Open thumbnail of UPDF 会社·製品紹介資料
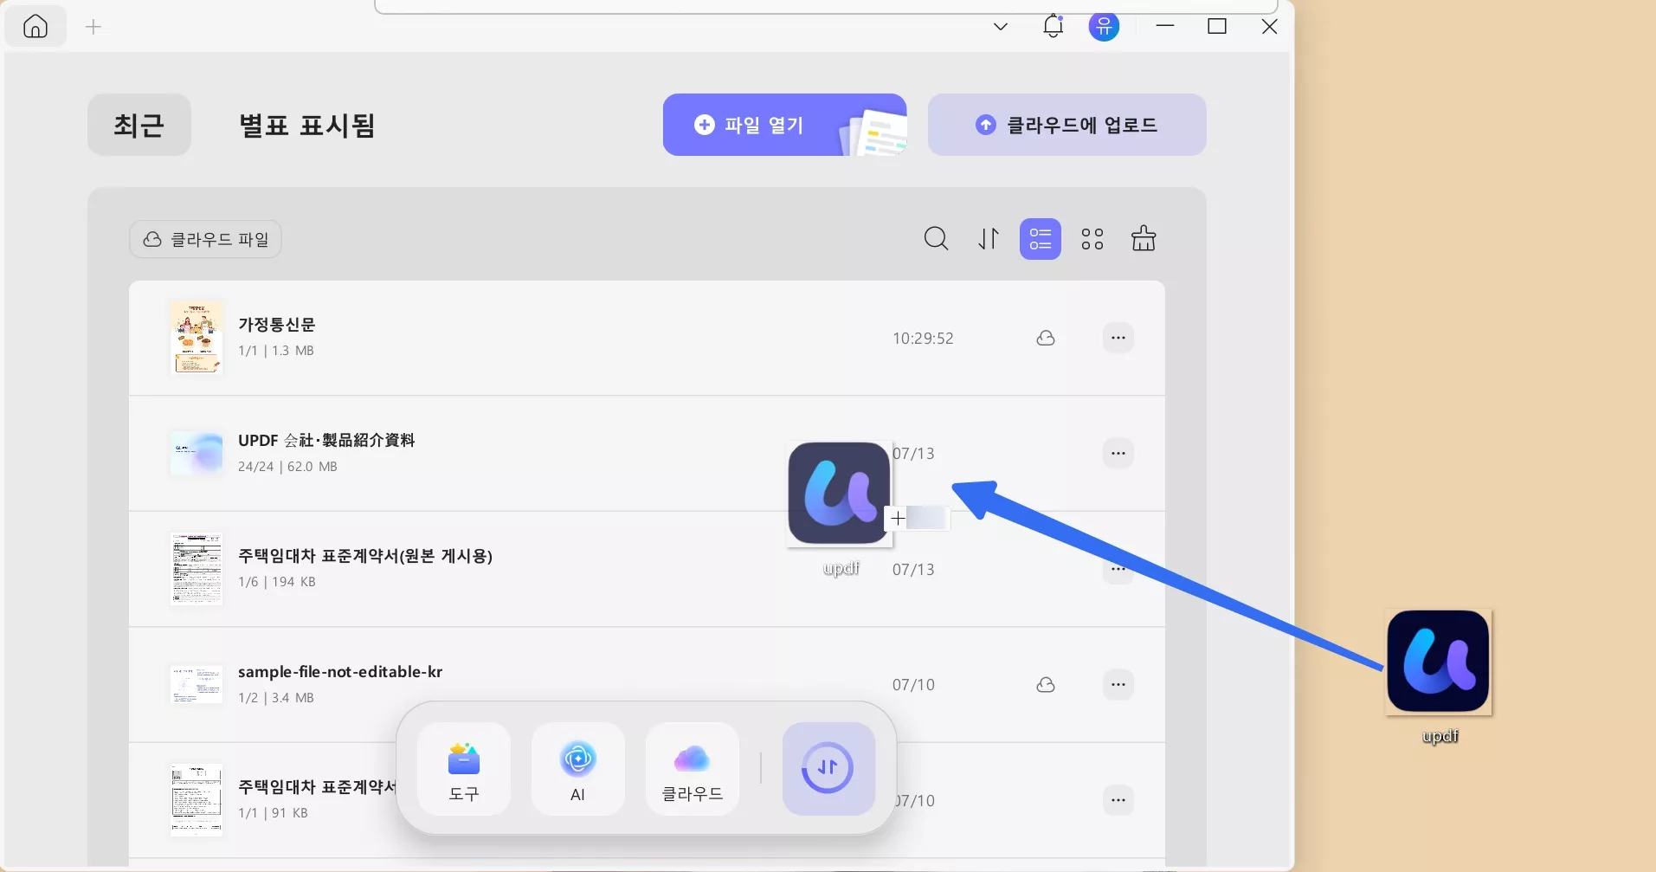Image resolution: width=1656 pixels, height=872 pixels. pyautogui.click(x=197, y=453)
